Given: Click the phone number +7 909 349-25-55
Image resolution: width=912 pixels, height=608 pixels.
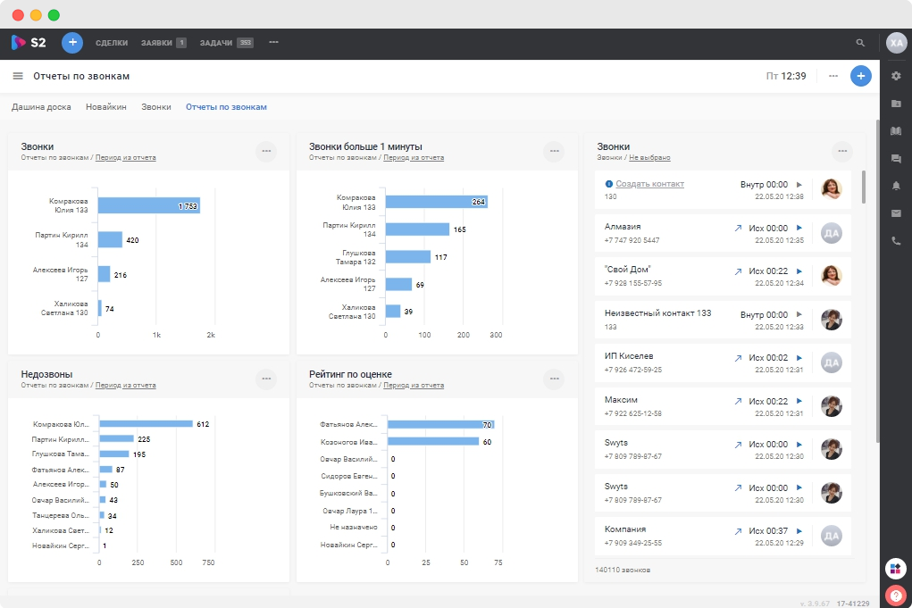Looking at the screenshot, I should point(632,543).
